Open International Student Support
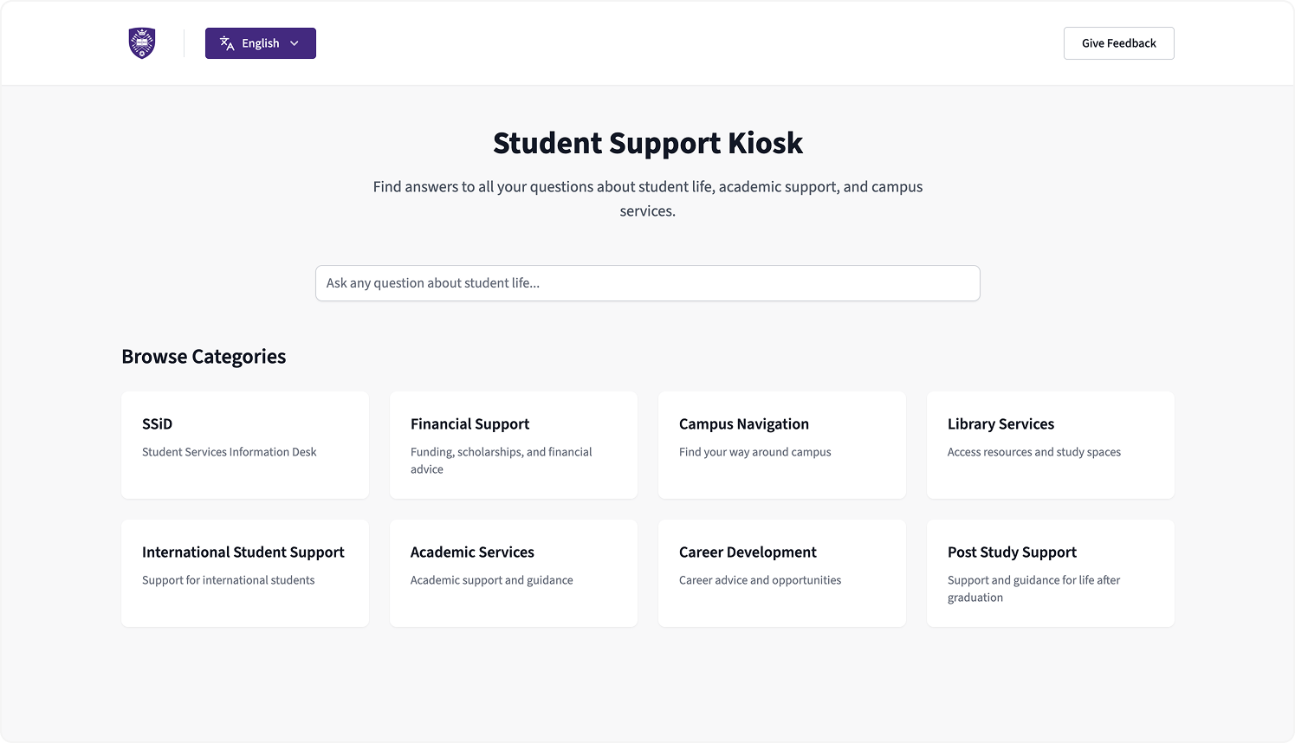This screenshot has height=743, width=1295. 245,572
